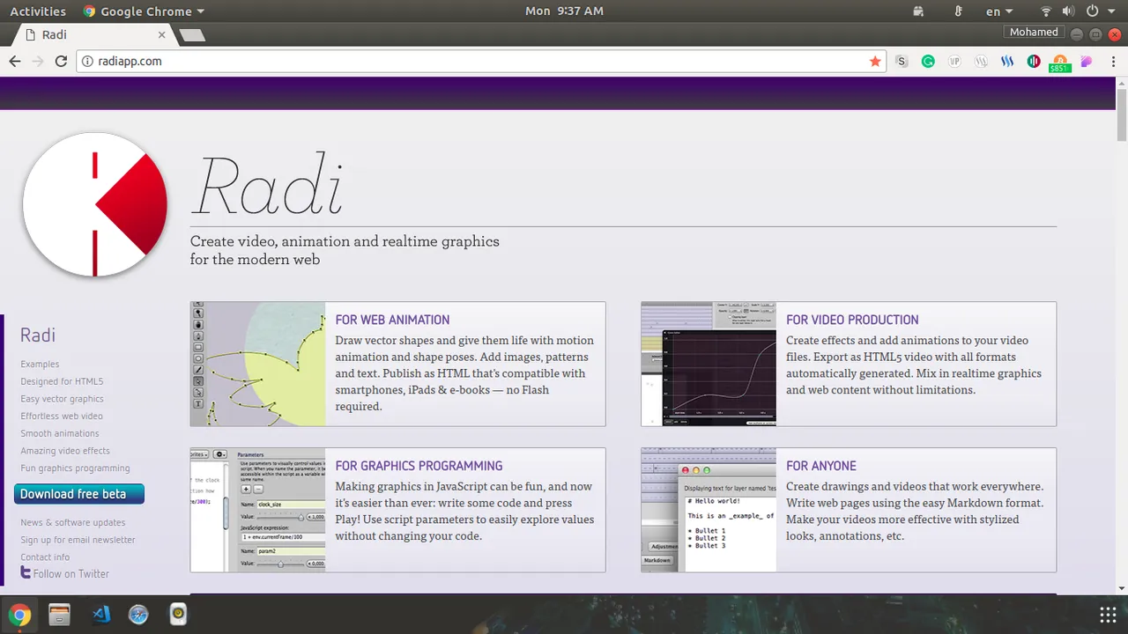1128x634 pixels.
Task: Open the power system menu dropdown
Action: (x=1098, y=11)
